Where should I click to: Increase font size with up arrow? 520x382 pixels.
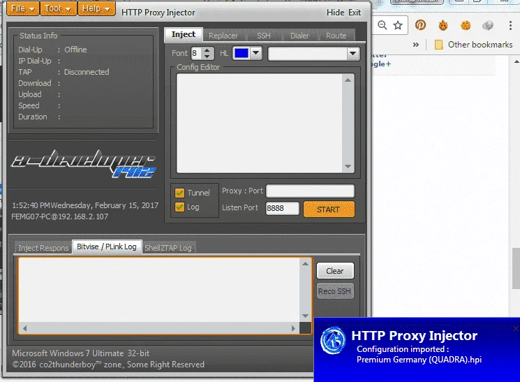click(x=207, y=50)
